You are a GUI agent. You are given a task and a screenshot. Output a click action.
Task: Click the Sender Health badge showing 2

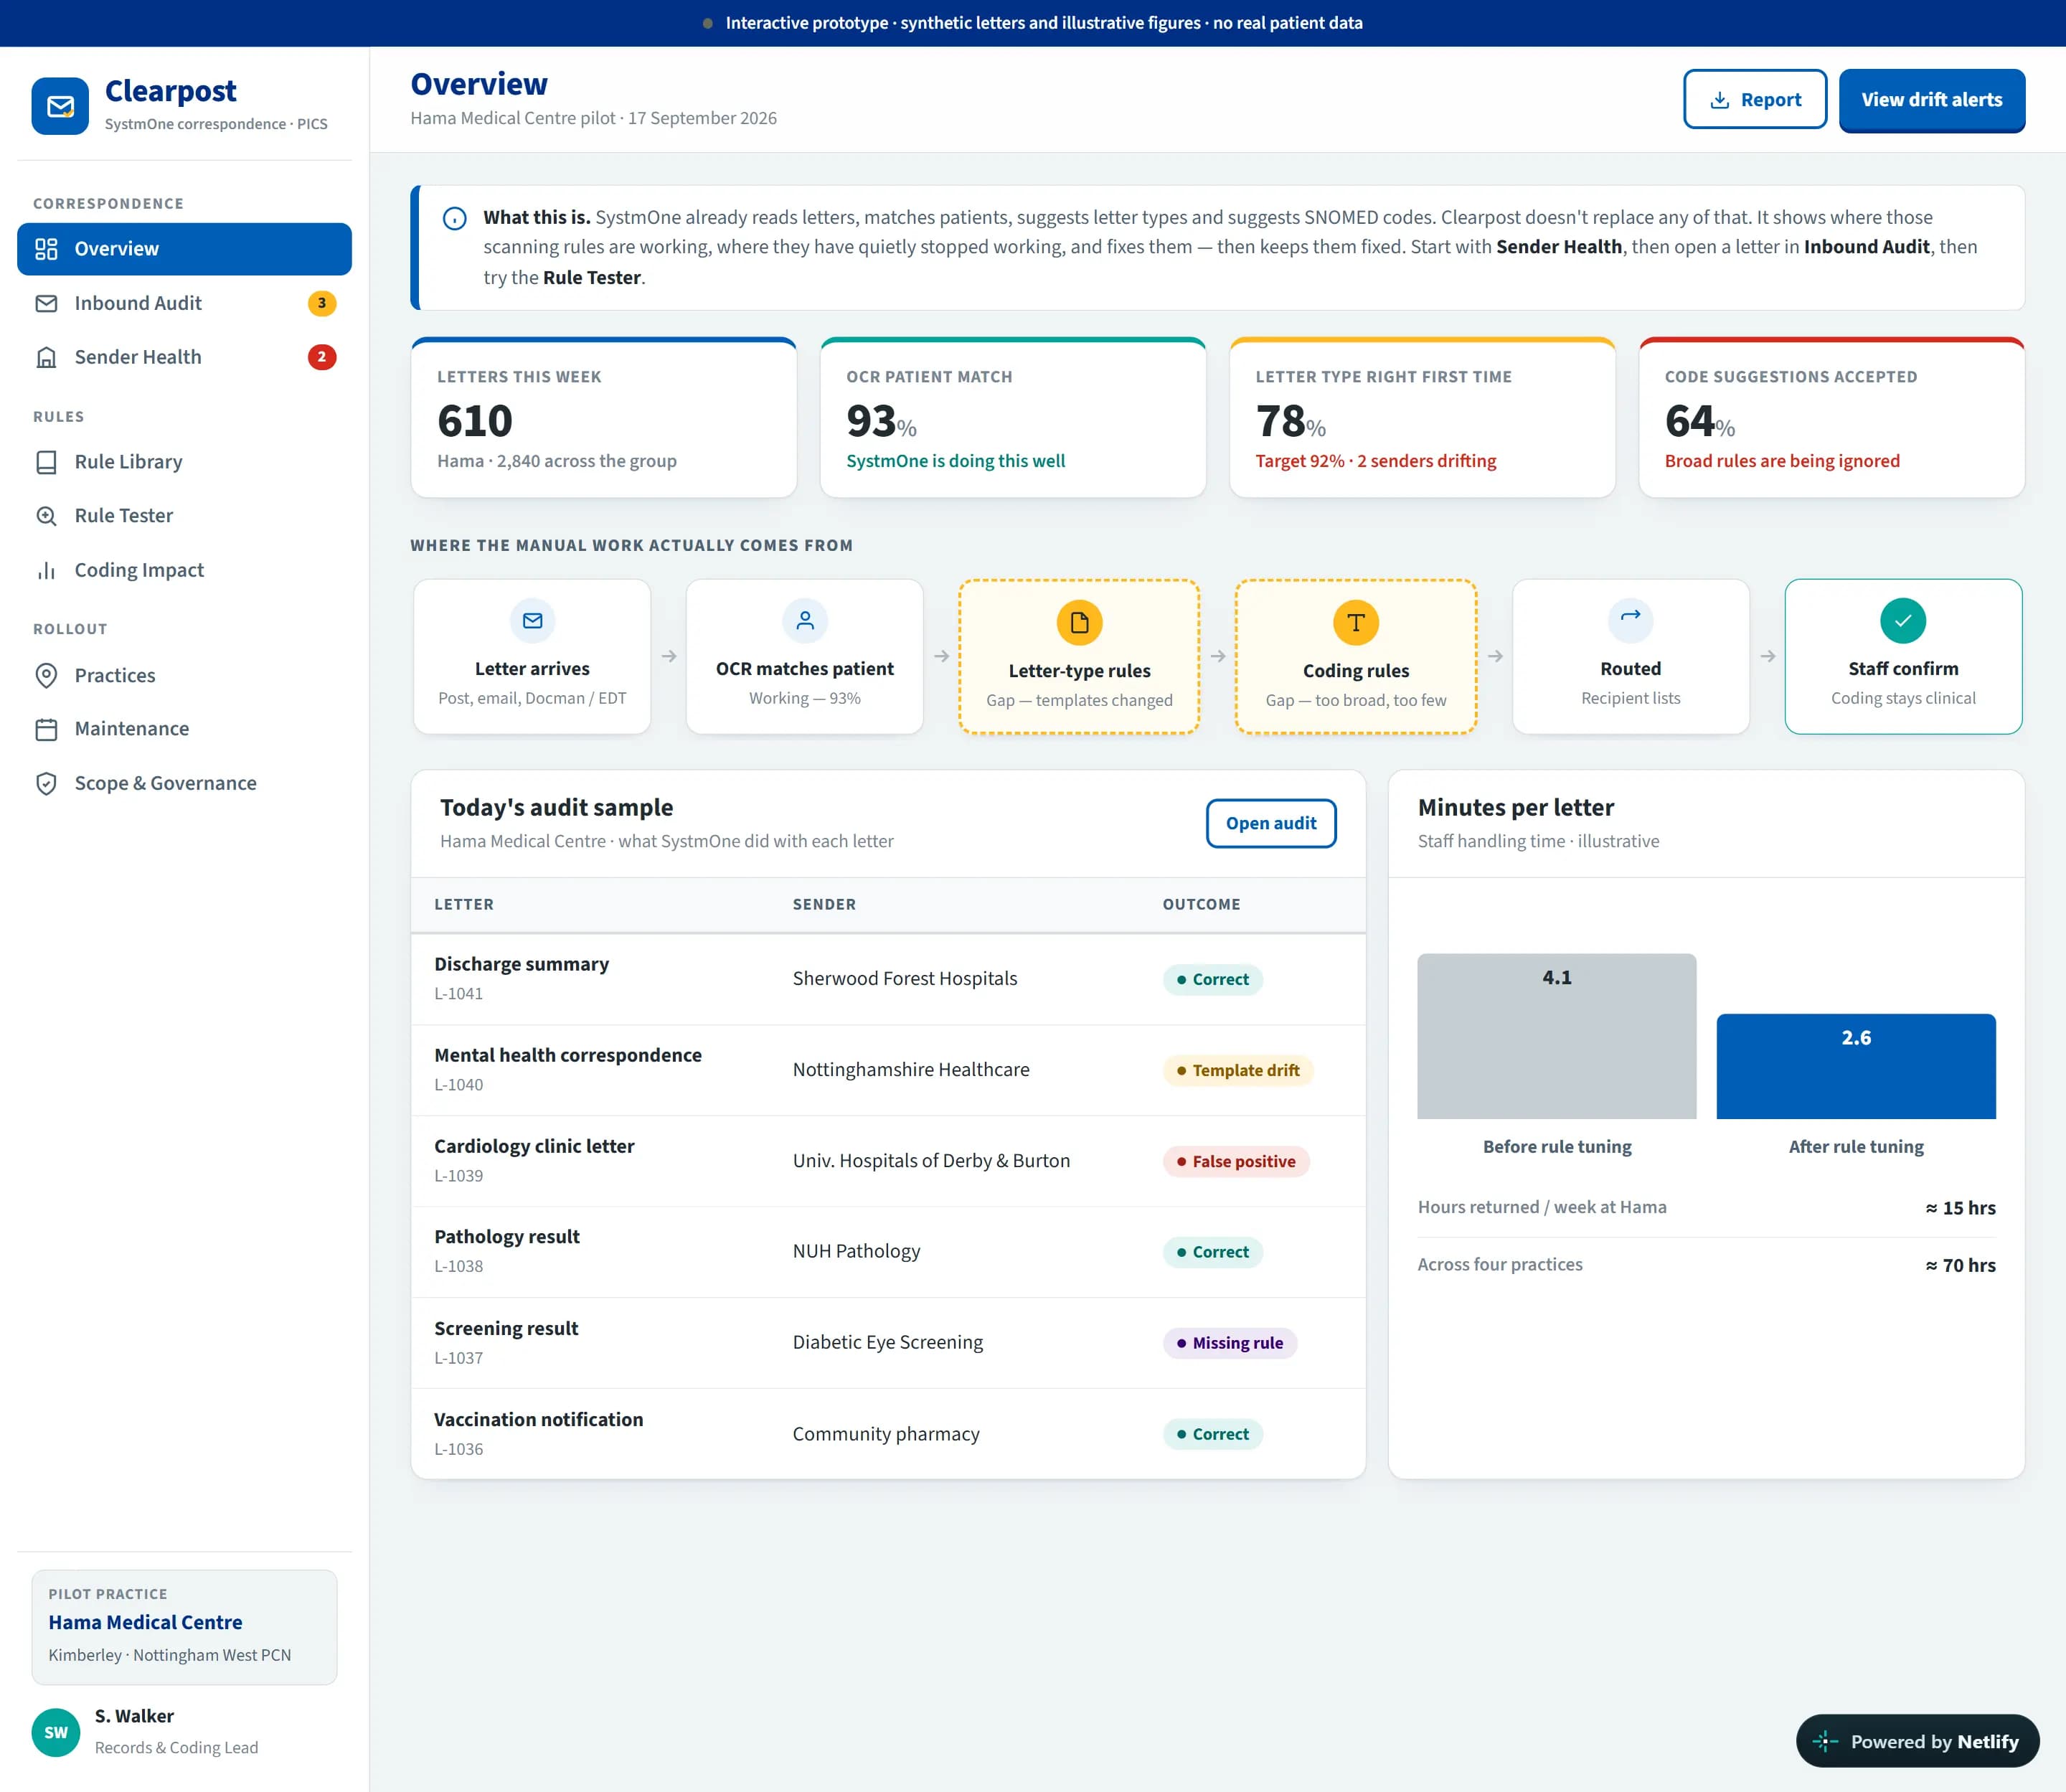[x=322, y=357]
